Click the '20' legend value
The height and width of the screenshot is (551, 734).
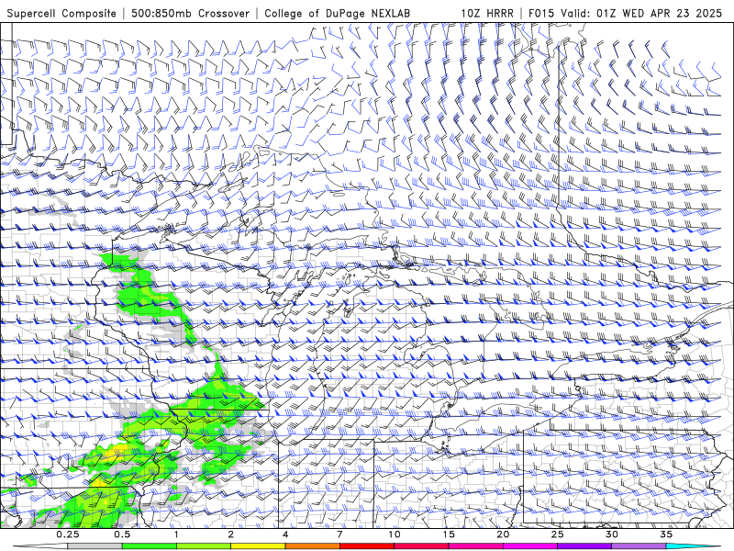point(503,534)
